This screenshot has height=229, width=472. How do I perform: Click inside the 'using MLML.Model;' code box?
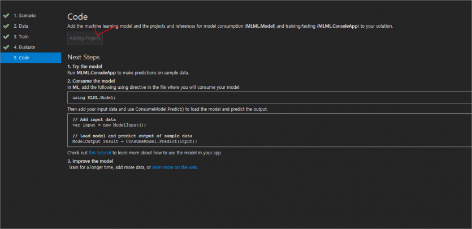(270, 97)
